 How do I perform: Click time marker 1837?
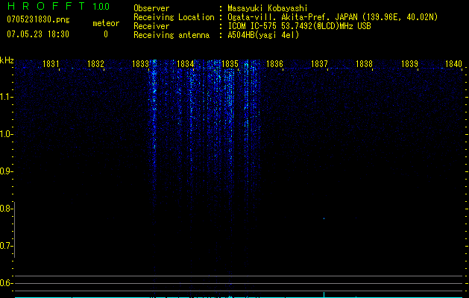(319, 64)
